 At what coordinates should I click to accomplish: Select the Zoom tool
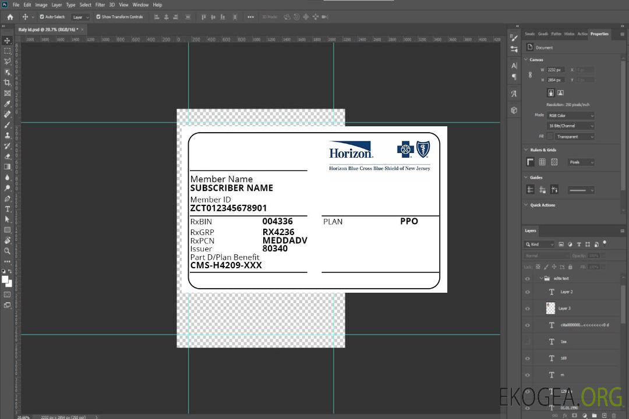pyautogui.click(x=8, y=251)
